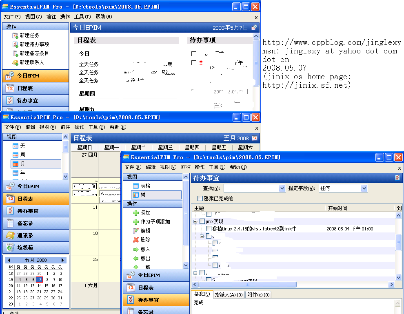404x314 pixels.
Task: Open the 查找 search dropdown
Action: 282,188
